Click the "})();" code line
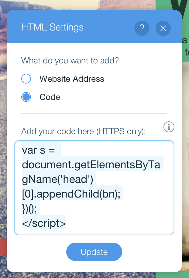This screenshot has height=278, width=189. click(x=31, y=209)
